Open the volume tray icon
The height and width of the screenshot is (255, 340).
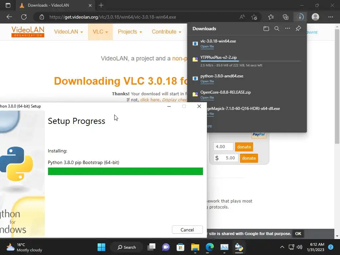[299, 247]
